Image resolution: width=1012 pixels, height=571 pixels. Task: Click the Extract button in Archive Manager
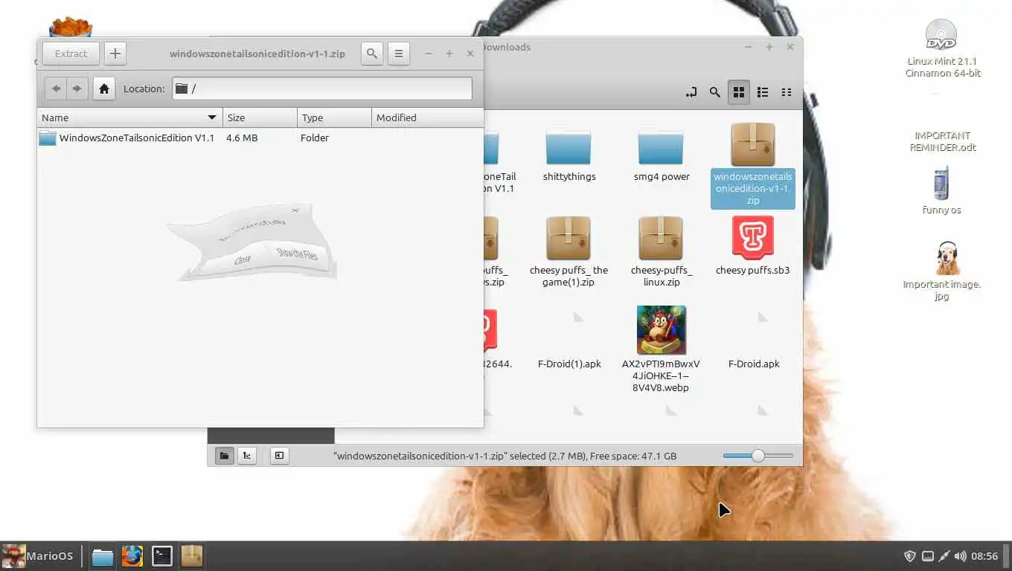[x=71, y=54]
